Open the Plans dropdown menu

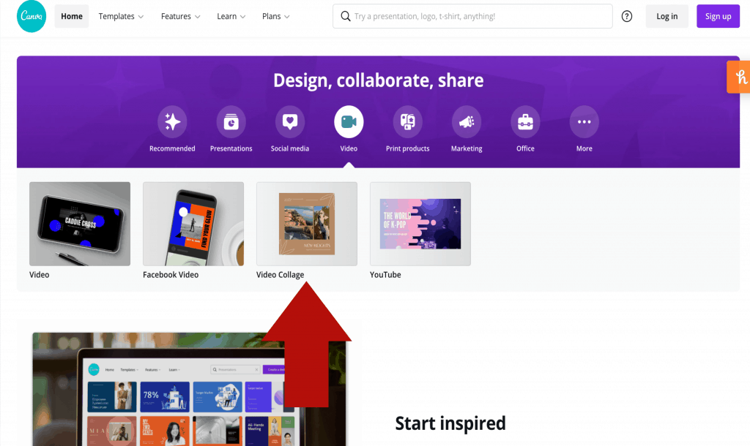point(276,16)
